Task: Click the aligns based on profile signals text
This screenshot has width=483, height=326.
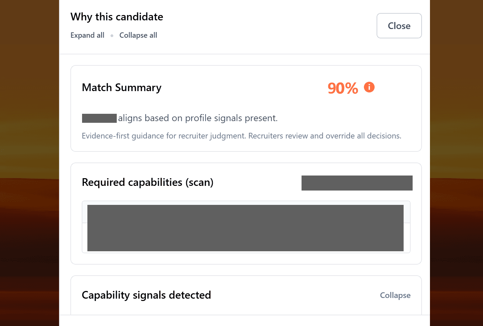Action: pos(197,118)
